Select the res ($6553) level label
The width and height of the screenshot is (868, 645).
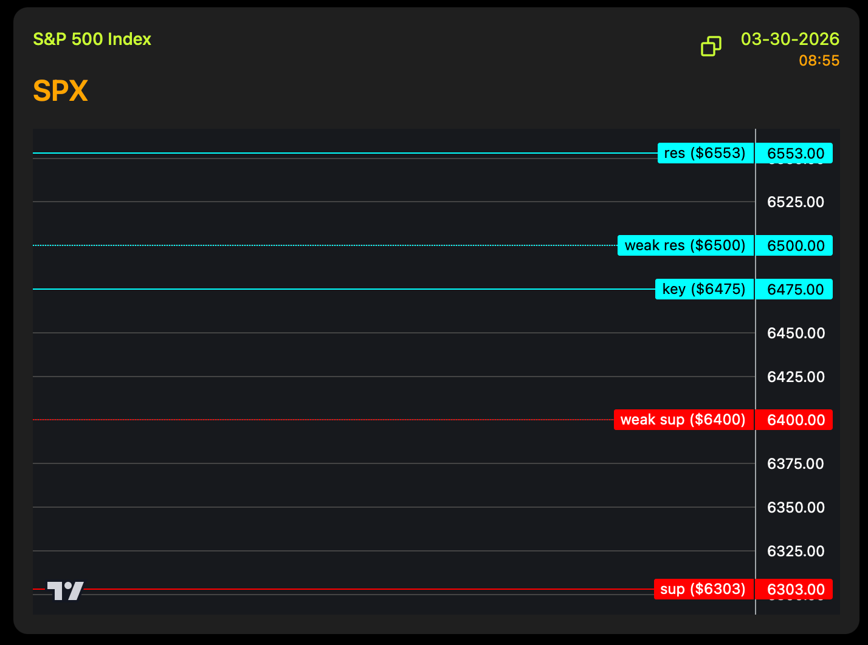point(705,153)
